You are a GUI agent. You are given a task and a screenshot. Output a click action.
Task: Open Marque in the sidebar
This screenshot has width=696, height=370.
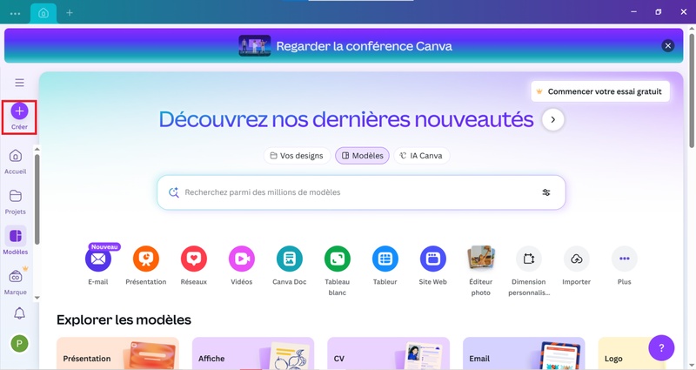pyautogui.click(x=16, y=282)
